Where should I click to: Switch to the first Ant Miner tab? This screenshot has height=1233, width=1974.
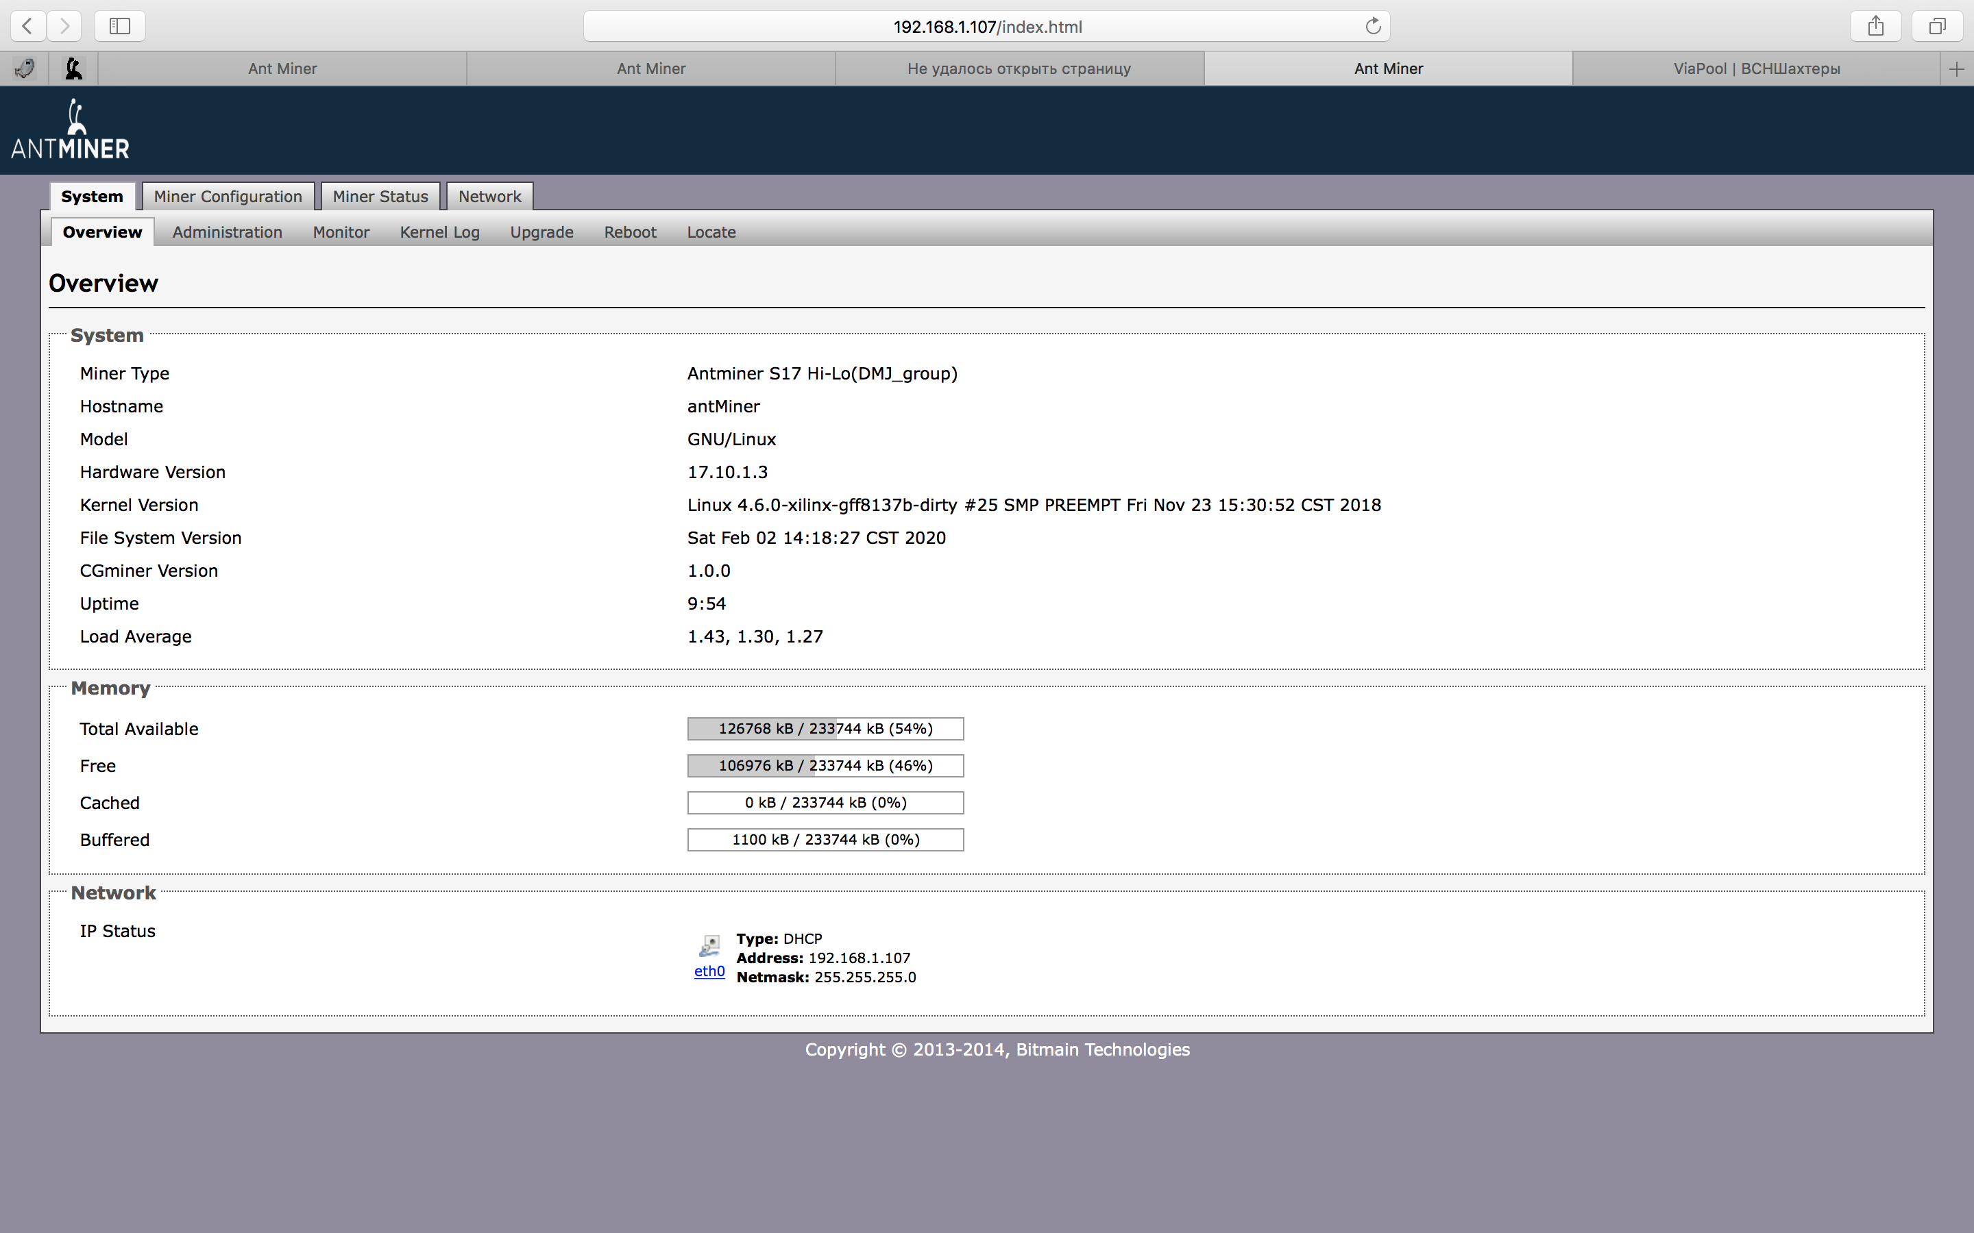click(x=282, y=68)
